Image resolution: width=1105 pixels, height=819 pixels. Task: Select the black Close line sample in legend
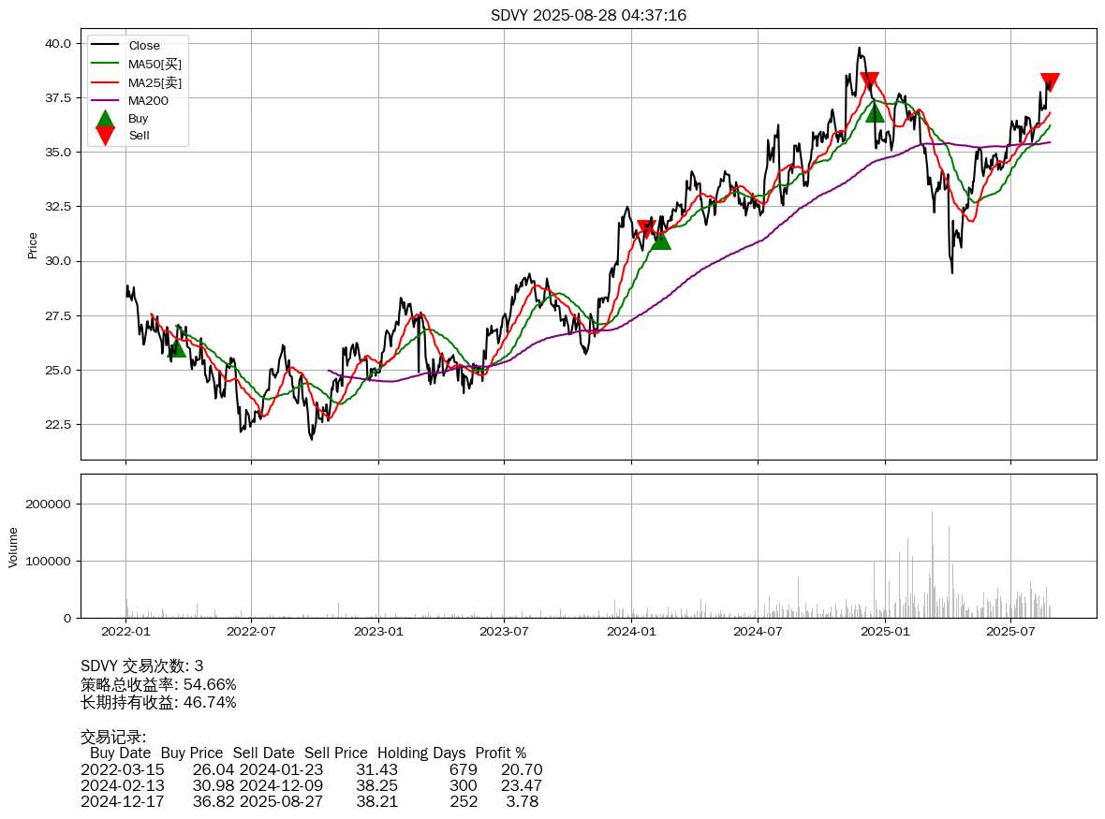(105, 46)
